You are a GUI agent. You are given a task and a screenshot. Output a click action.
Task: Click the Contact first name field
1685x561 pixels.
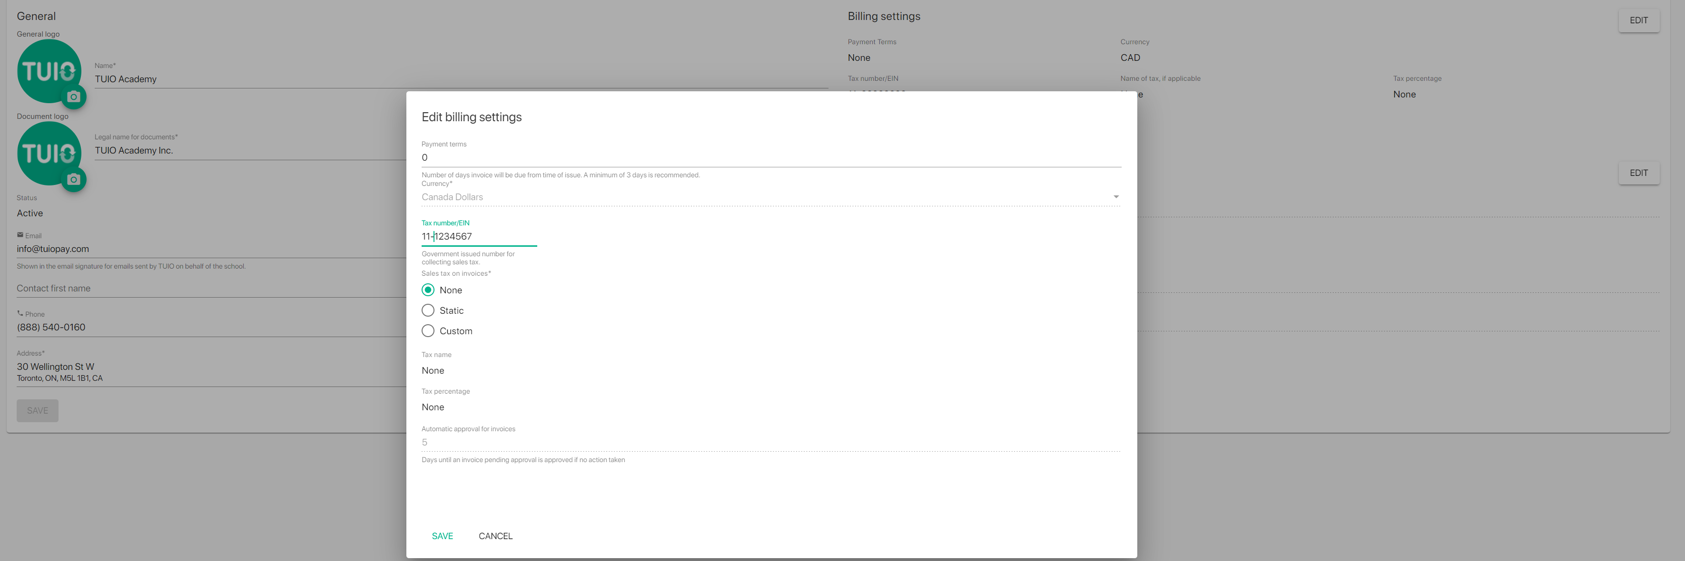[211, 289]
